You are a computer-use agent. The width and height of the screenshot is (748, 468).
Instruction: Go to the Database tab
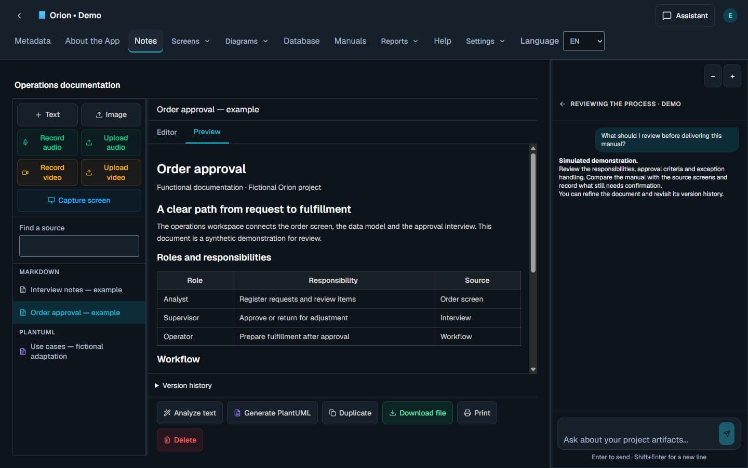point(302,41)
